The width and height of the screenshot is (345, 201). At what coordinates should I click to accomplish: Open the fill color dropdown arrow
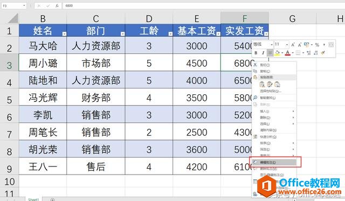[282, 53]
